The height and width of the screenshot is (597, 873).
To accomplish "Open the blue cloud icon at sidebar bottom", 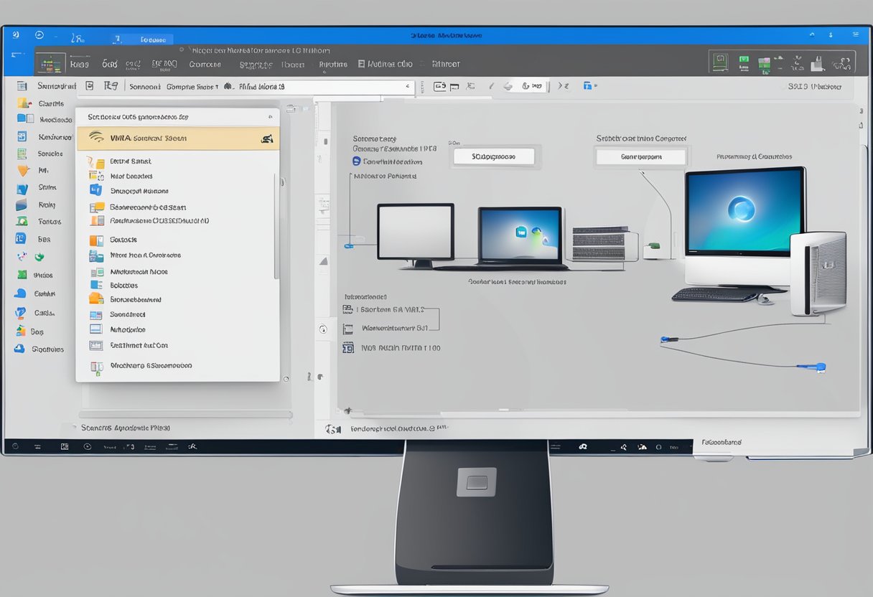I will coord(19,349).
